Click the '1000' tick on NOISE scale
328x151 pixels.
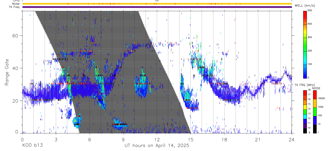coord(321,107)
